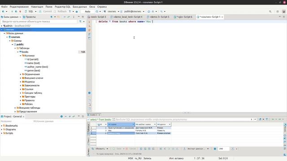Open the Навигация menu
This screenshot has height=161, width=287.
click(x=37, y=7)
